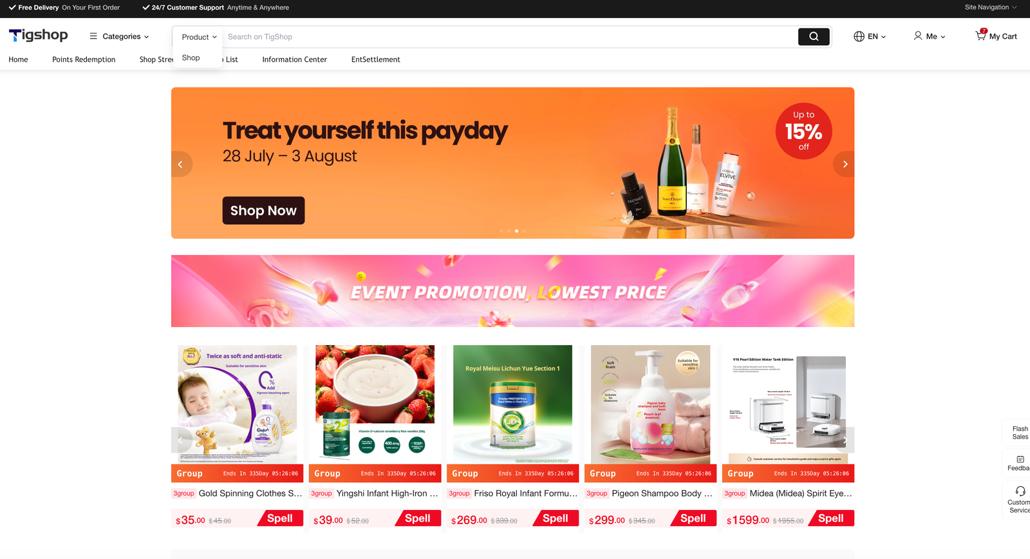Click the globe language icon
The height and width of the screenshot is (559, 1030).
pyautogui.click(x=859, y=37)
